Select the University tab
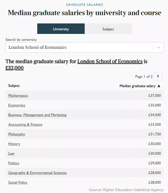Image resolution: width=168 pixels, height=193 pixels. pos(61,29)
